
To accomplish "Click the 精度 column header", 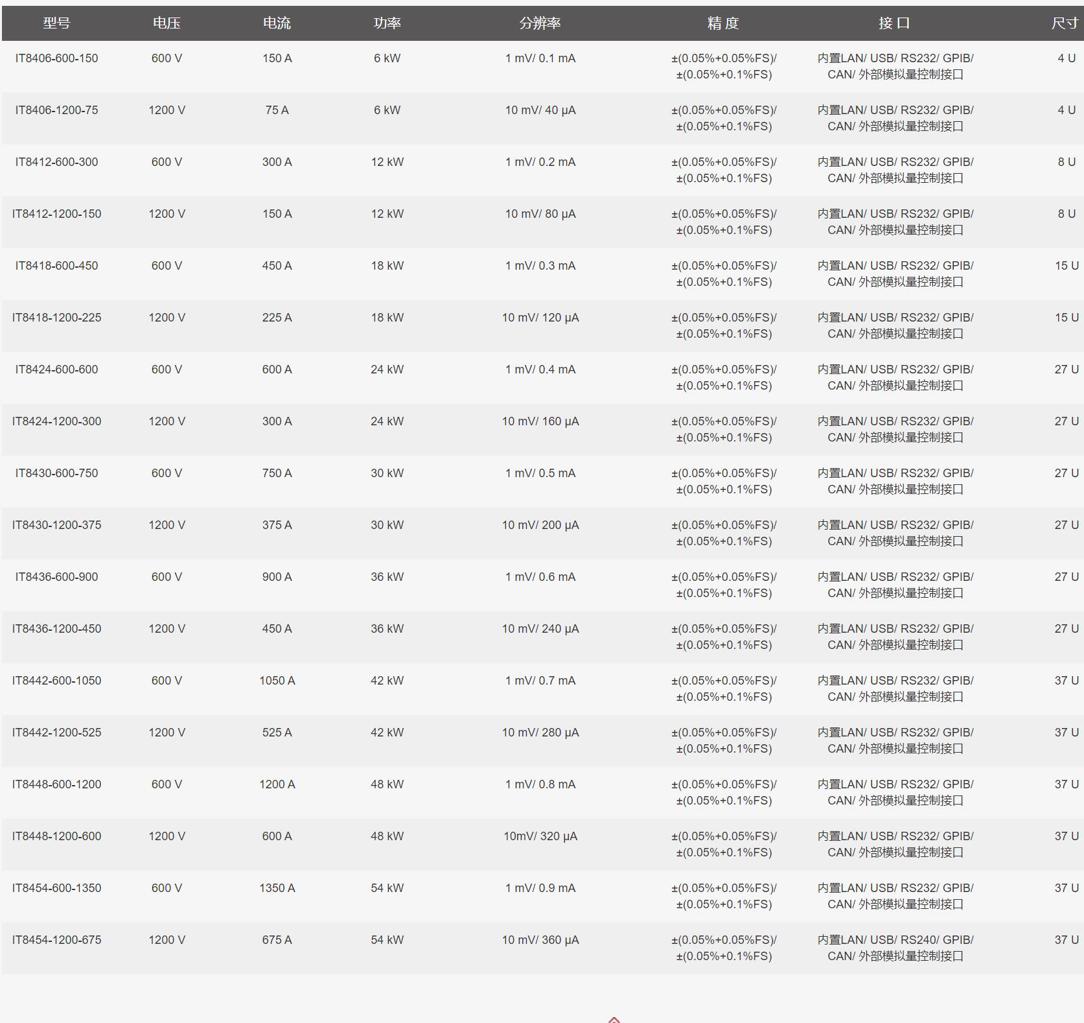I will tap(723, 23).
